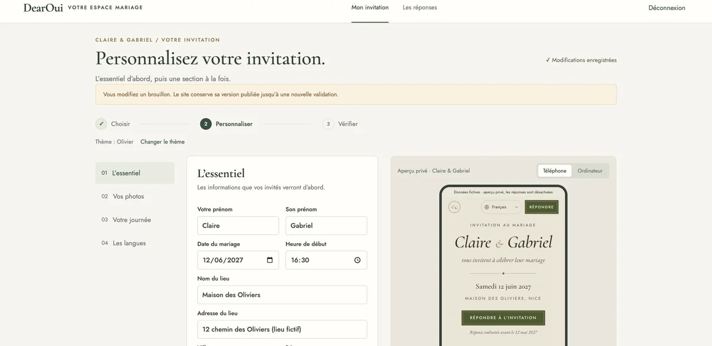The image size is (712, 346).
Task: Click Changer le thème link
Action: [162, 142]
